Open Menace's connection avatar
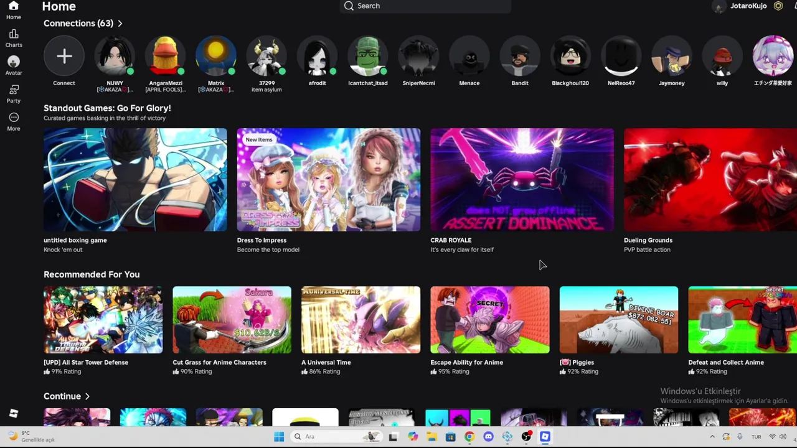 [x=469, y=56]
